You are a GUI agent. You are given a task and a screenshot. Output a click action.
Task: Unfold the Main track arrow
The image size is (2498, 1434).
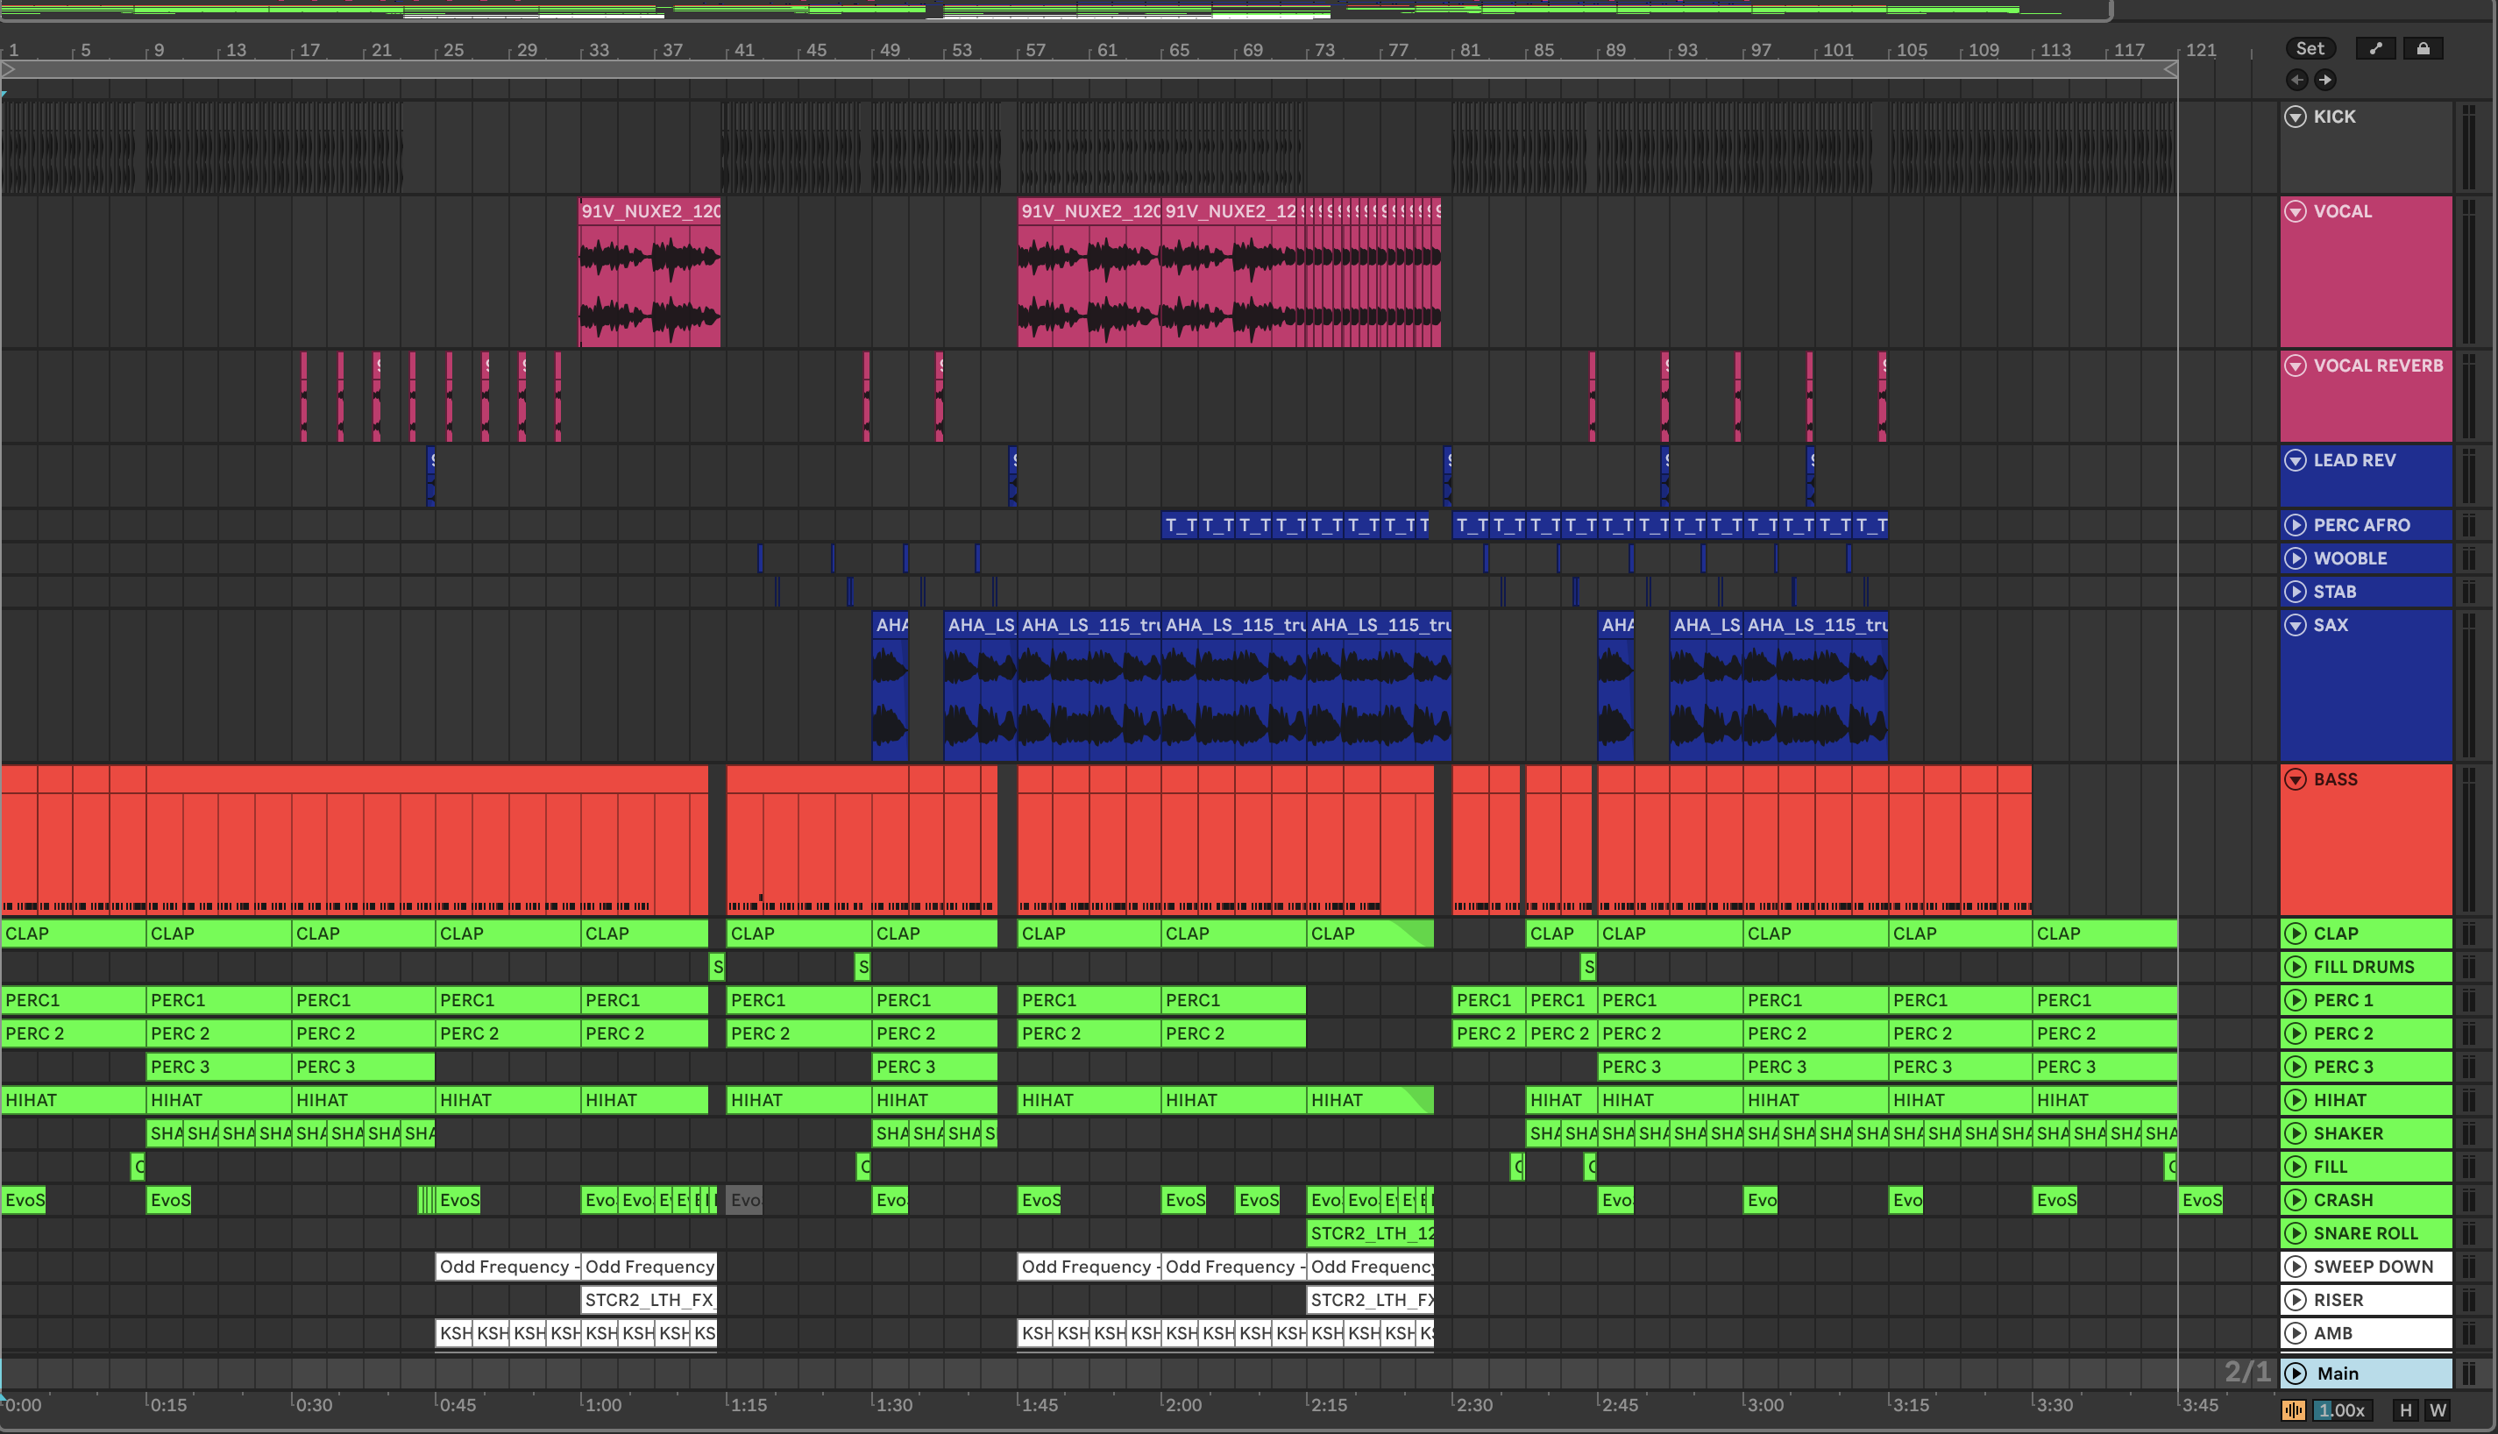coord(2296,1373)
